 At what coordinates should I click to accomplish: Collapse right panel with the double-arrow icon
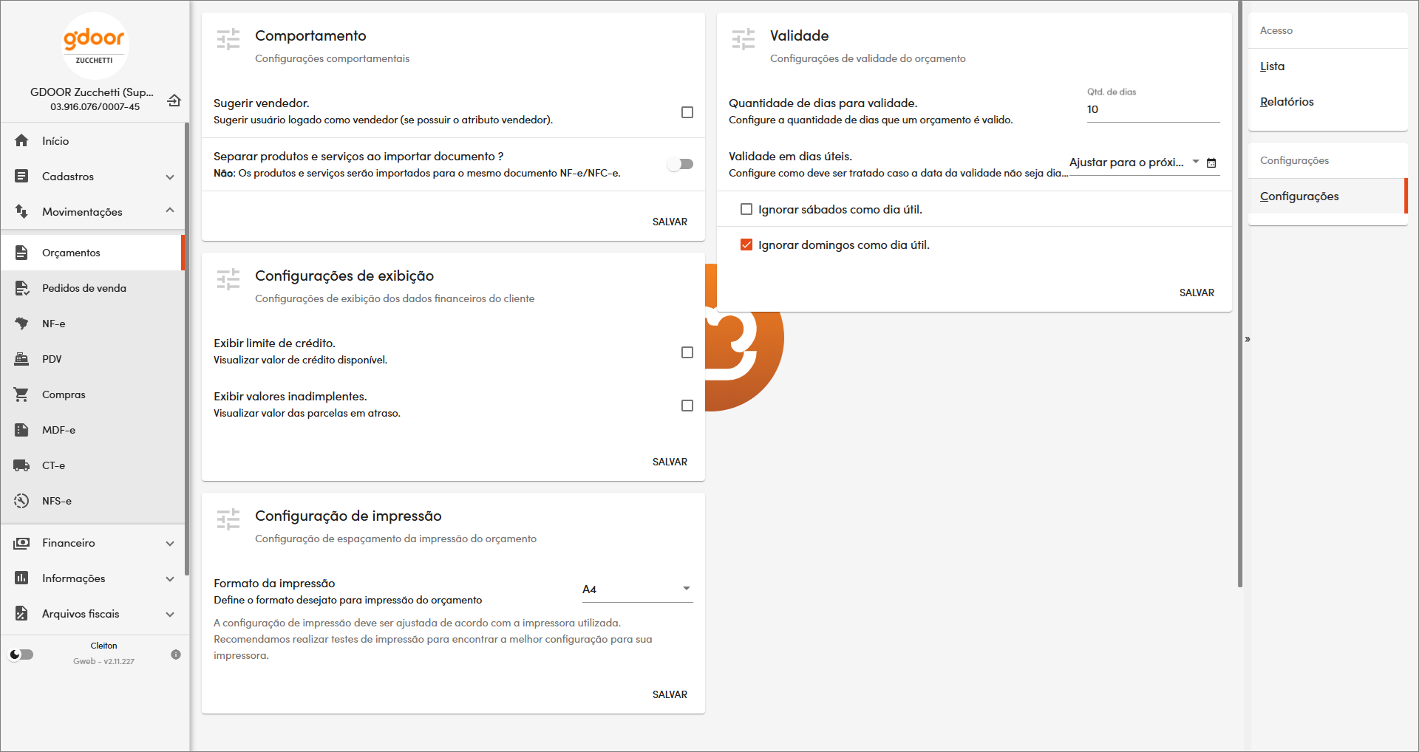pyautogui.click(x=1248, y=339)
